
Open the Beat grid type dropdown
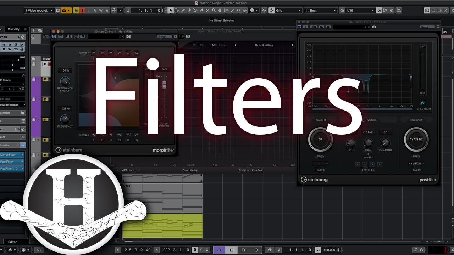click(321, 11)
